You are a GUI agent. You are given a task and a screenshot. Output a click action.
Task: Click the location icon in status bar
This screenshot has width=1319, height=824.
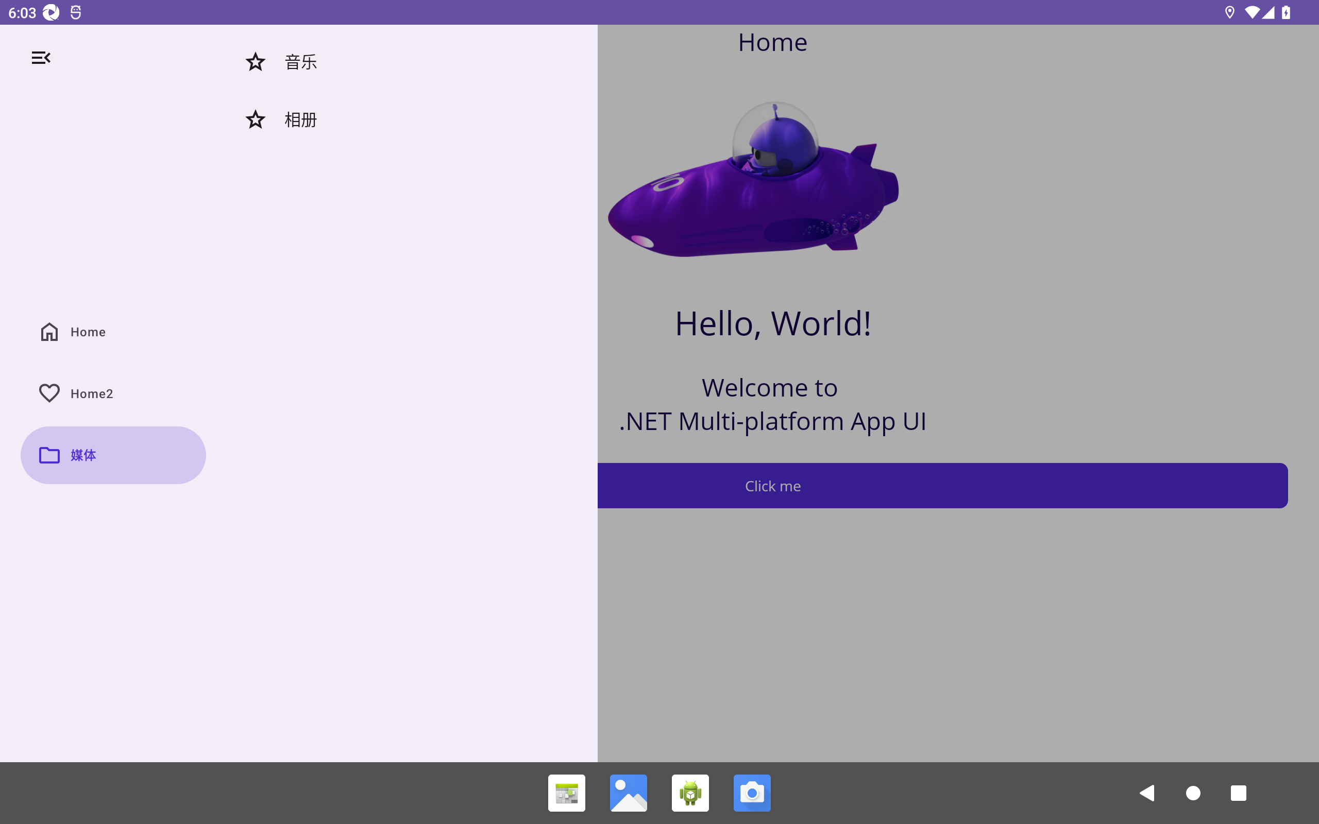coord(1230,12)
